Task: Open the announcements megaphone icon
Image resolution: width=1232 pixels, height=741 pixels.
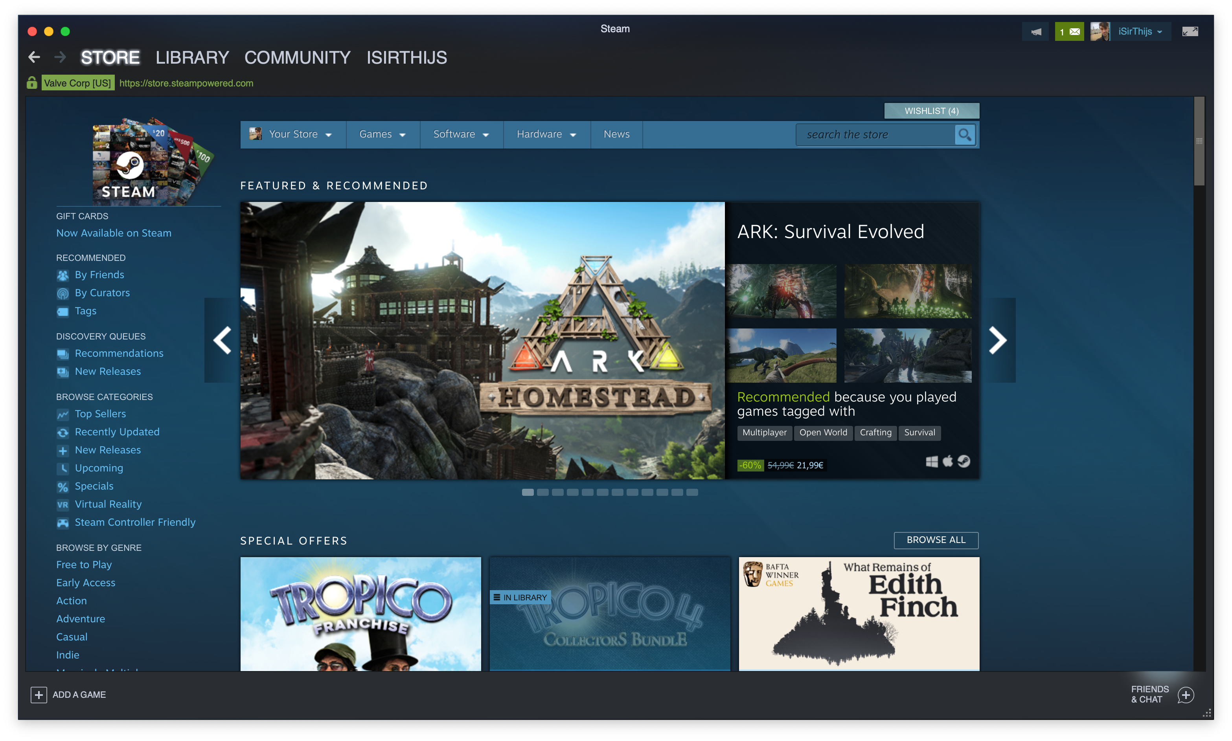Action: [1036, 31]
